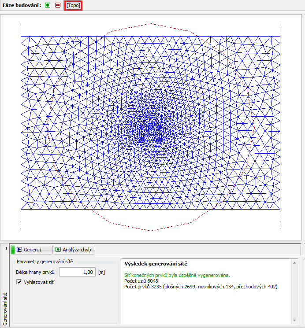305x328 pixels.
Task: Toggle the Vyhlazovat síť checkbox
Action: tap(19, 282)
